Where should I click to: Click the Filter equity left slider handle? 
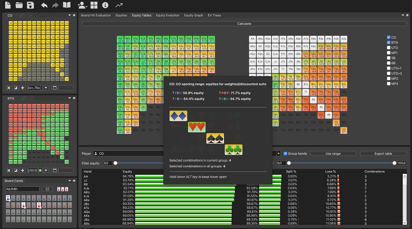click(115, 163)
